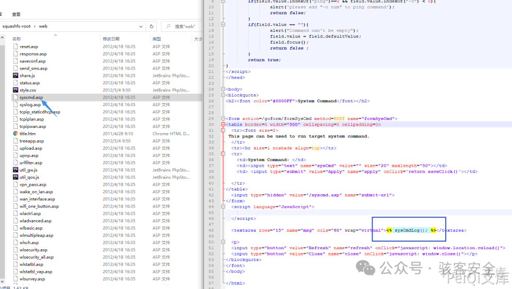Image resolution: width=512 pixels, height=289 pixels.
Task: Click the saveconf.asp file icon
Action: (15, 61)
